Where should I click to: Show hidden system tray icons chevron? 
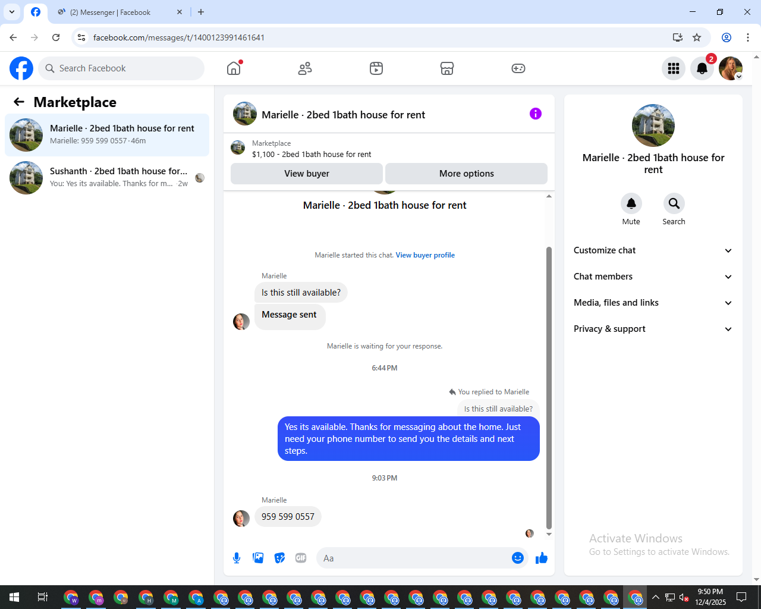656,597
